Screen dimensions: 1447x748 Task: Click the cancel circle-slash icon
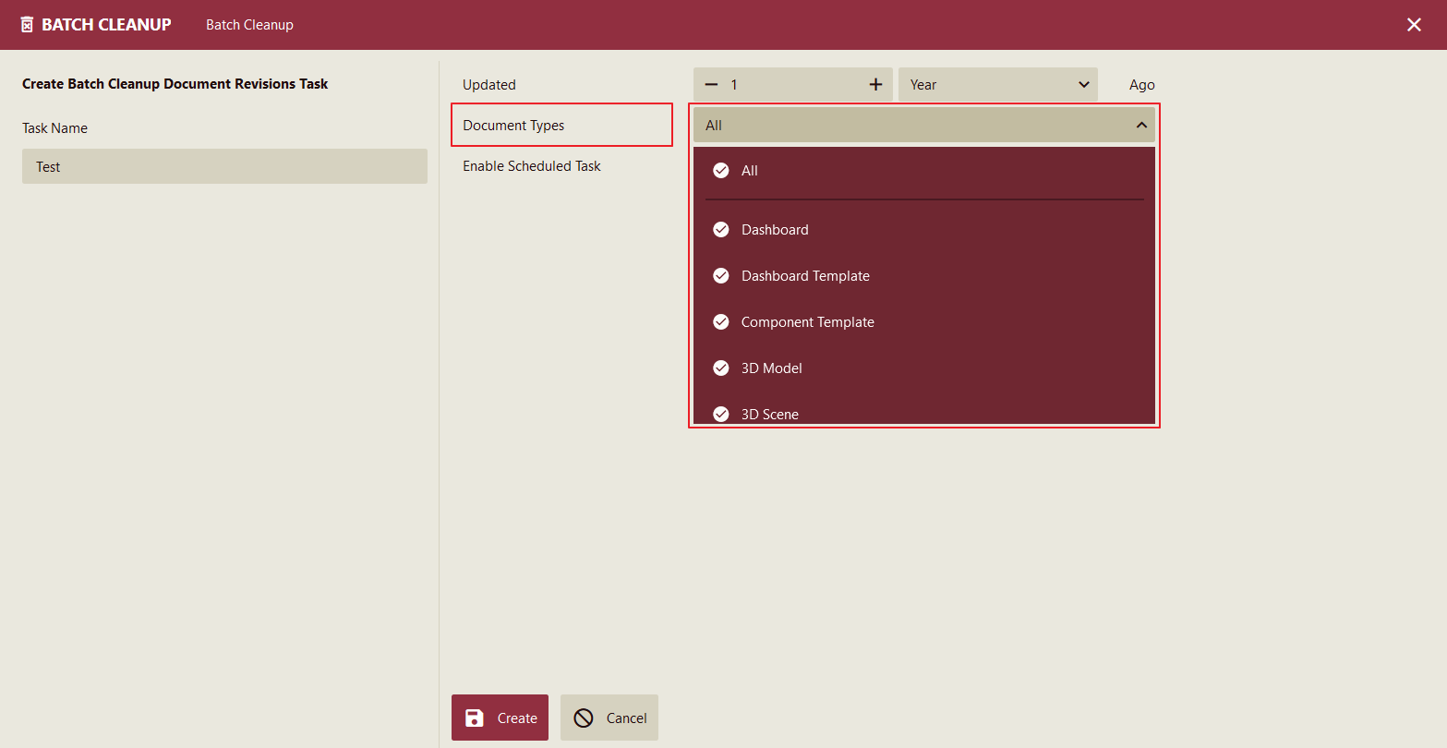[x=584, y=718]
